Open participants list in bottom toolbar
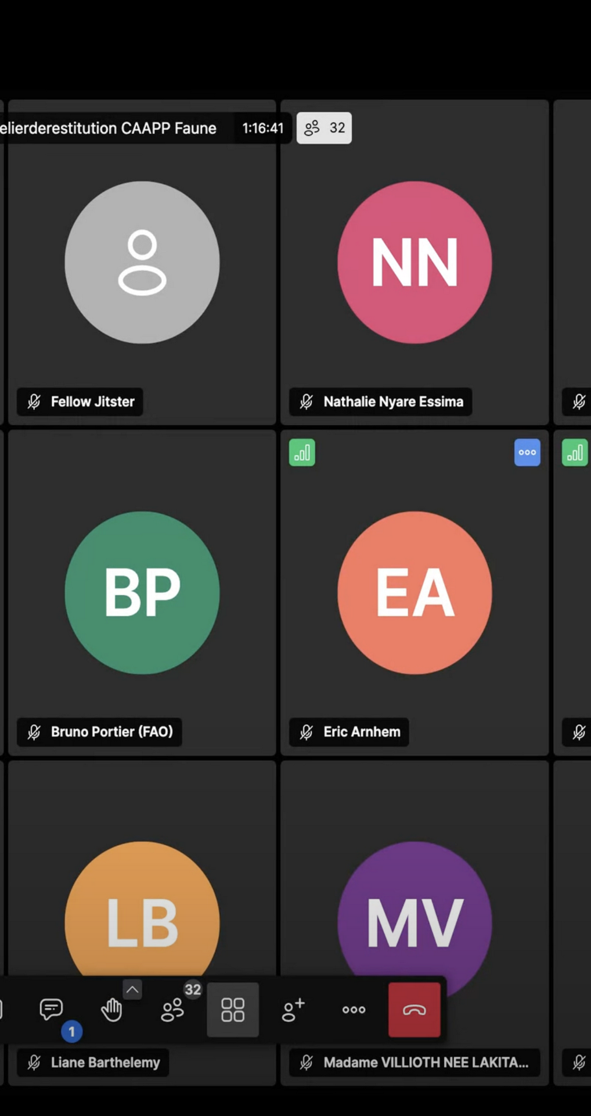This screenshot has width=591, height=1116. tap(172, 1010)
